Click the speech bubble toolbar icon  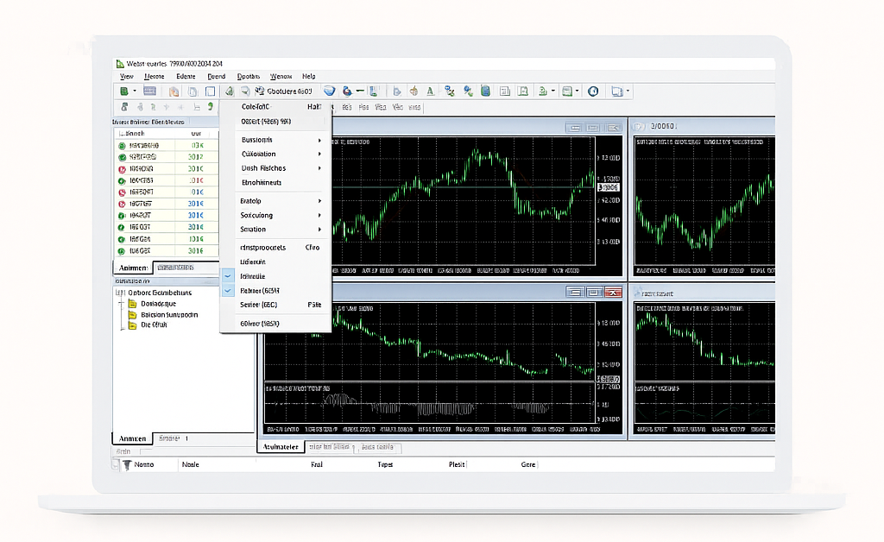245,91
